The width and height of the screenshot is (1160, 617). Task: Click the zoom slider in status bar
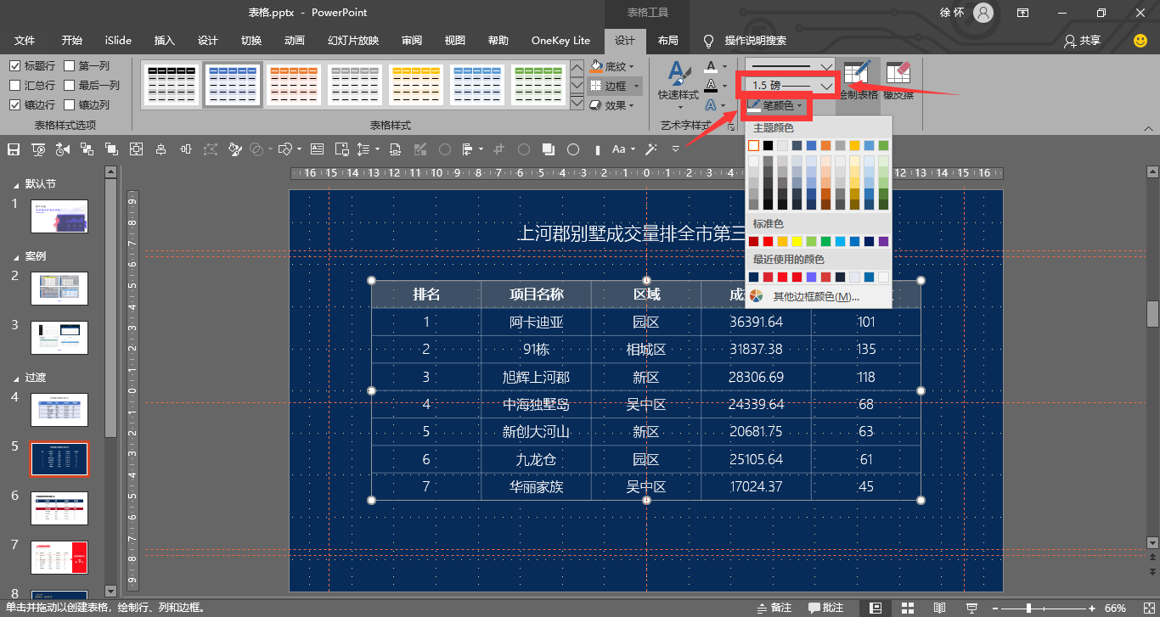pos(1044,608)
